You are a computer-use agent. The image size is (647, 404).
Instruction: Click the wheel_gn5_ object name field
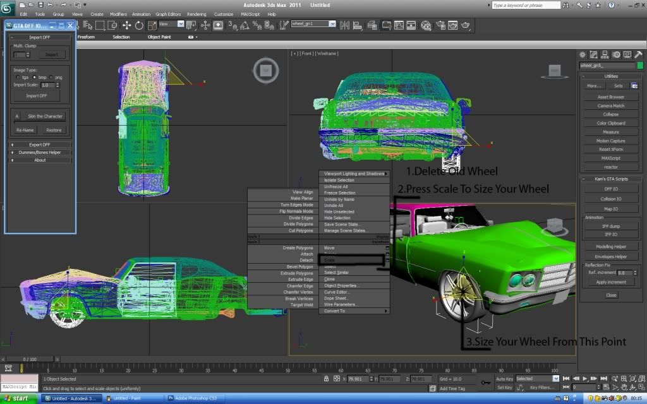[607, 66]
